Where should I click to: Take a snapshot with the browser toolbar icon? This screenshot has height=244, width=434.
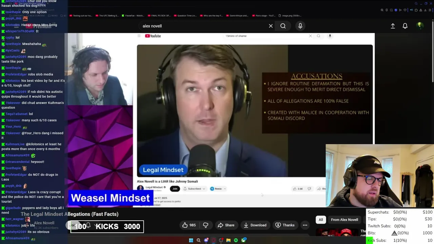pyautogui.click(x=391, y=10)
